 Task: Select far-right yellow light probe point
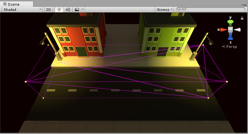pyautogui.click(x=227, y=82)
